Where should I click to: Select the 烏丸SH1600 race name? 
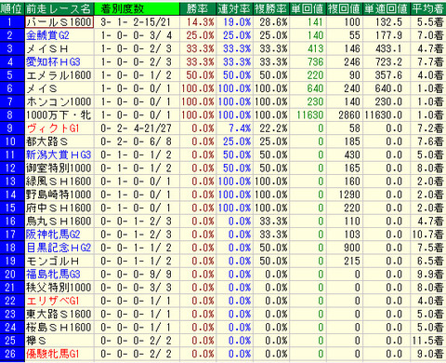pos(59,222)
